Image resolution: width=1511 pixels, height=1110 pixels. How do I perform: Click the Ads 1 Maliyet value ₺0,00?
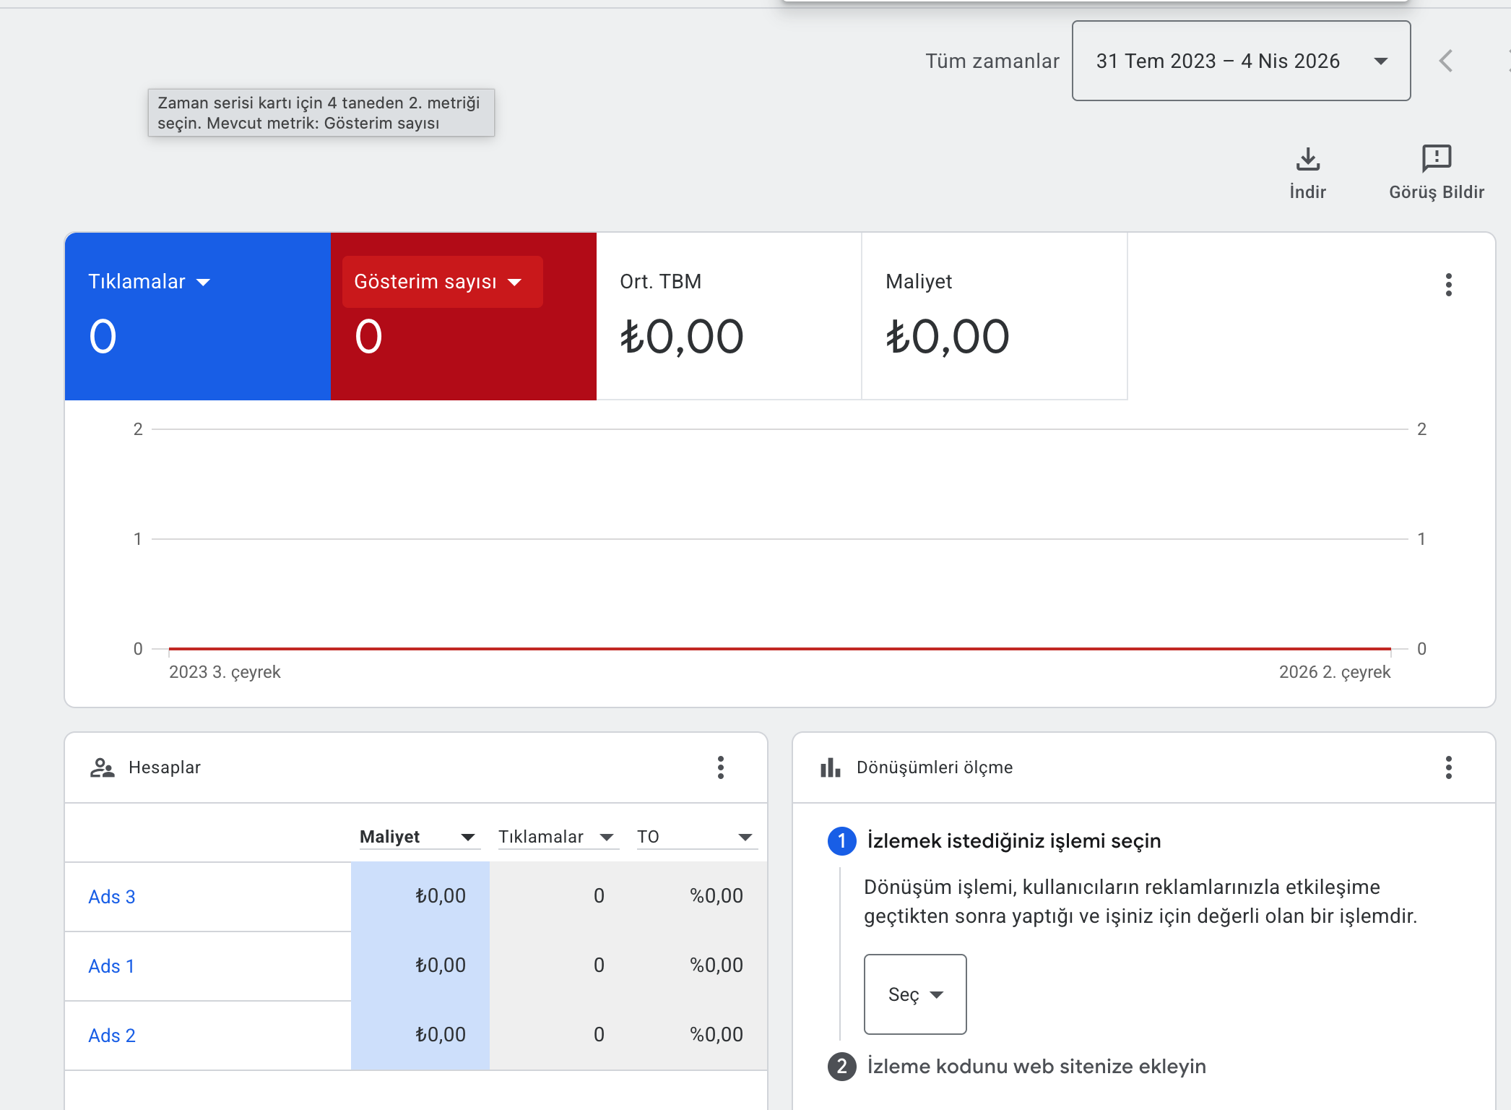pyautogui.click(x=441, y=965)
